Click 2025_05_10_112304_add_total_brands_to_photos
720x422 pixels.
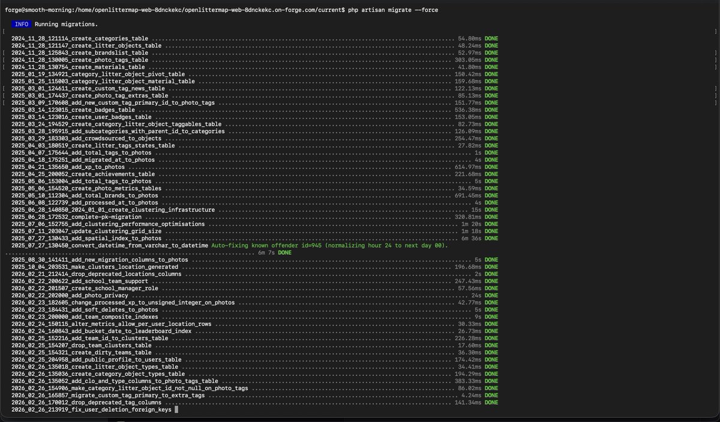point(85,196)
